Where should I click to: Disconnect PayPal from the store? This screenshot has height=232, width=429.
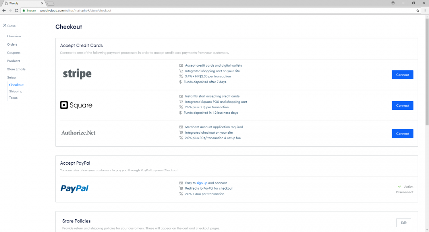(x=405, y=192)
